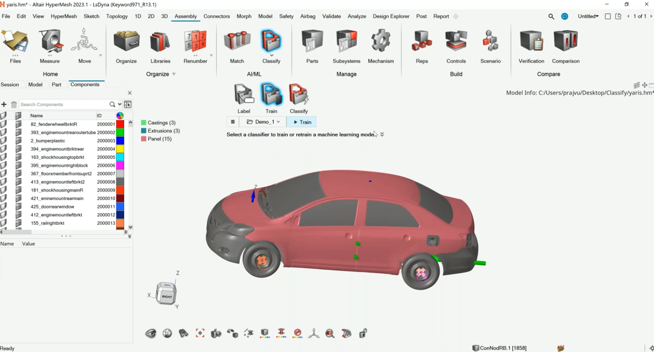This screenshot has width=654, height=352.
Task: Toggle visibility of 155_railrightbrkt component
Action: [x=4, y=223]
